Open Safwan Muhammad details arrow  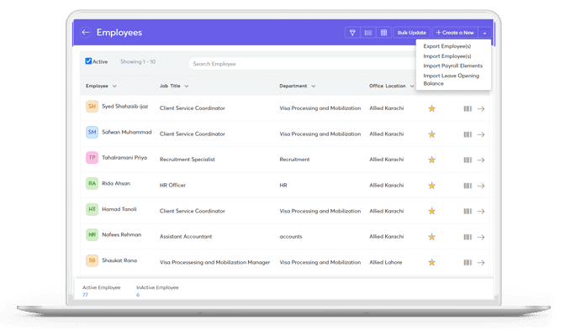tap(481, 134)
